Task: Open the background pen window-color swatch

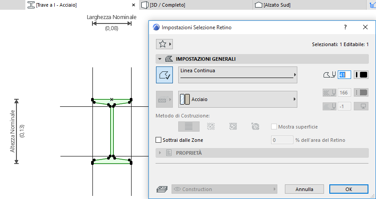Action: (x=361, y=106)
